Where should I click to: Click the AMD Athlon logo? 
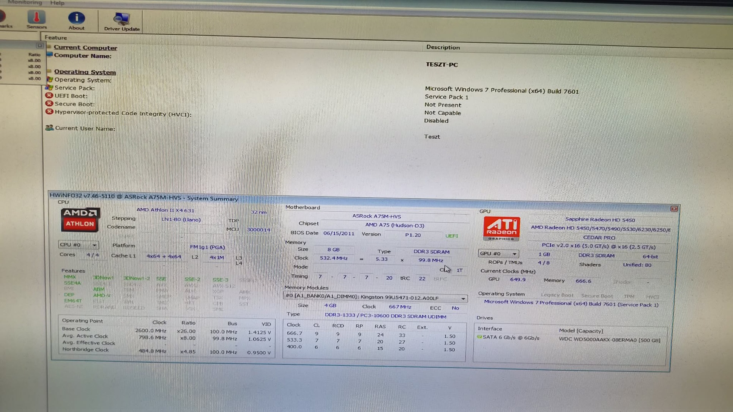[x=80, y=219]
